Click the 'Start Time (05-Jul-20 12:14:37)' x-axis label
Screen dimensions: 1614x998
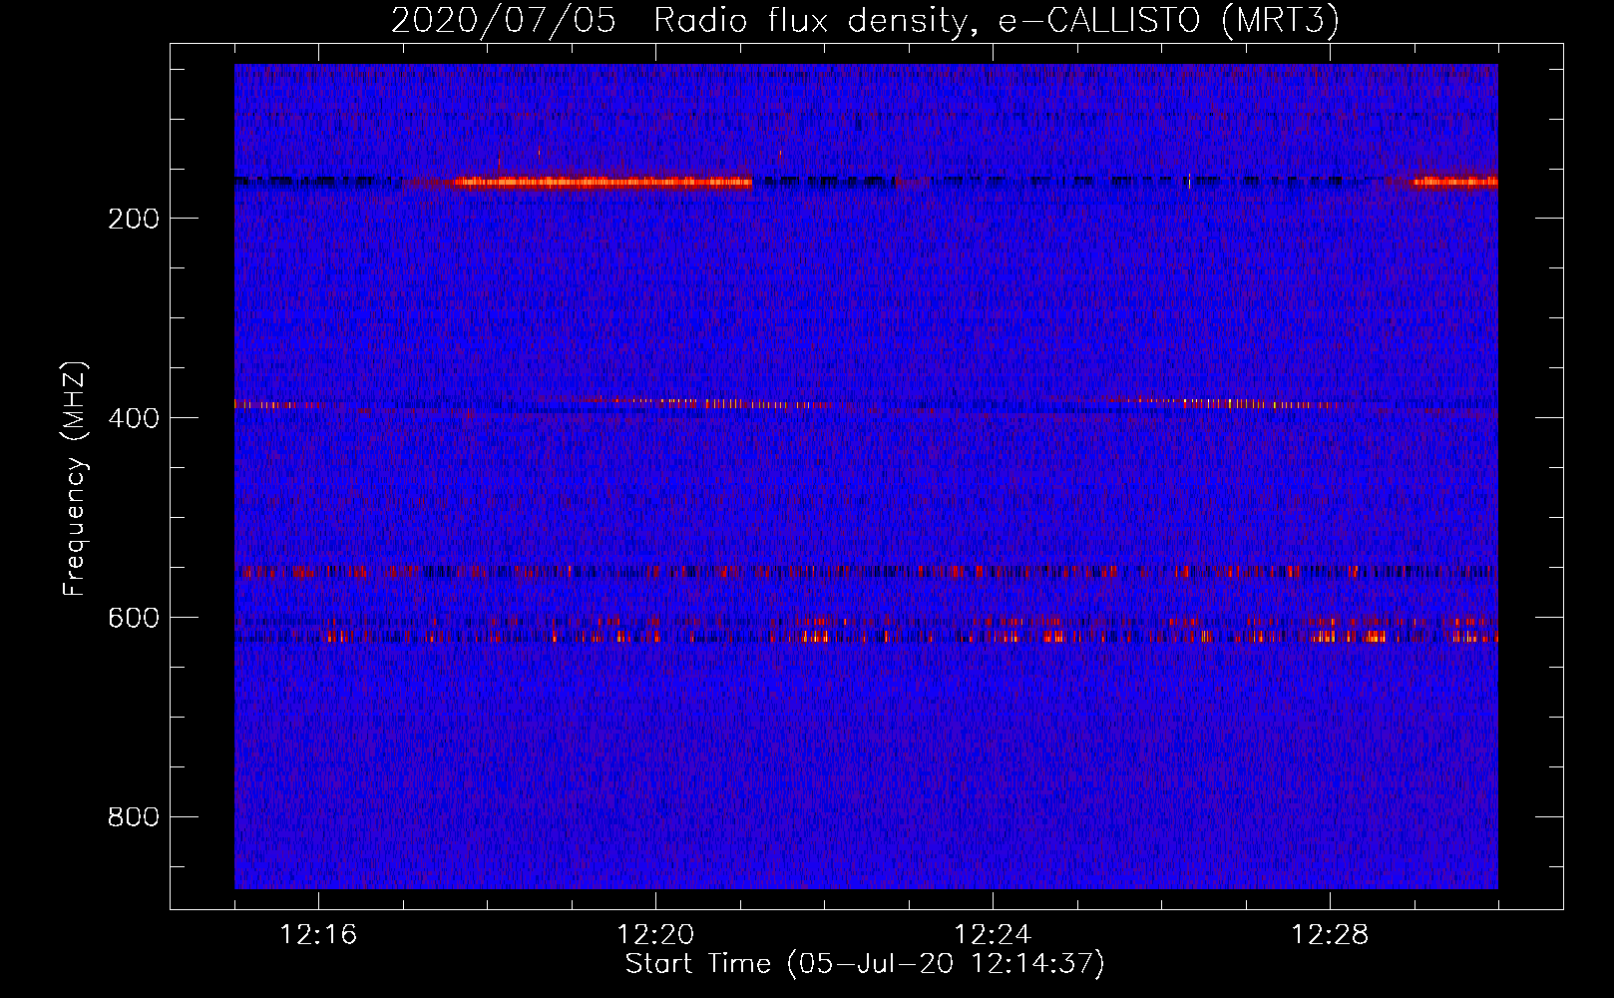click(x=865, y=964)
